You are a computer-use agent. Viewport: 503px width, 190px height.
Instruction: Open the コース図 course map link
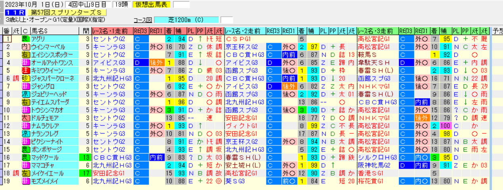point(143,20)
